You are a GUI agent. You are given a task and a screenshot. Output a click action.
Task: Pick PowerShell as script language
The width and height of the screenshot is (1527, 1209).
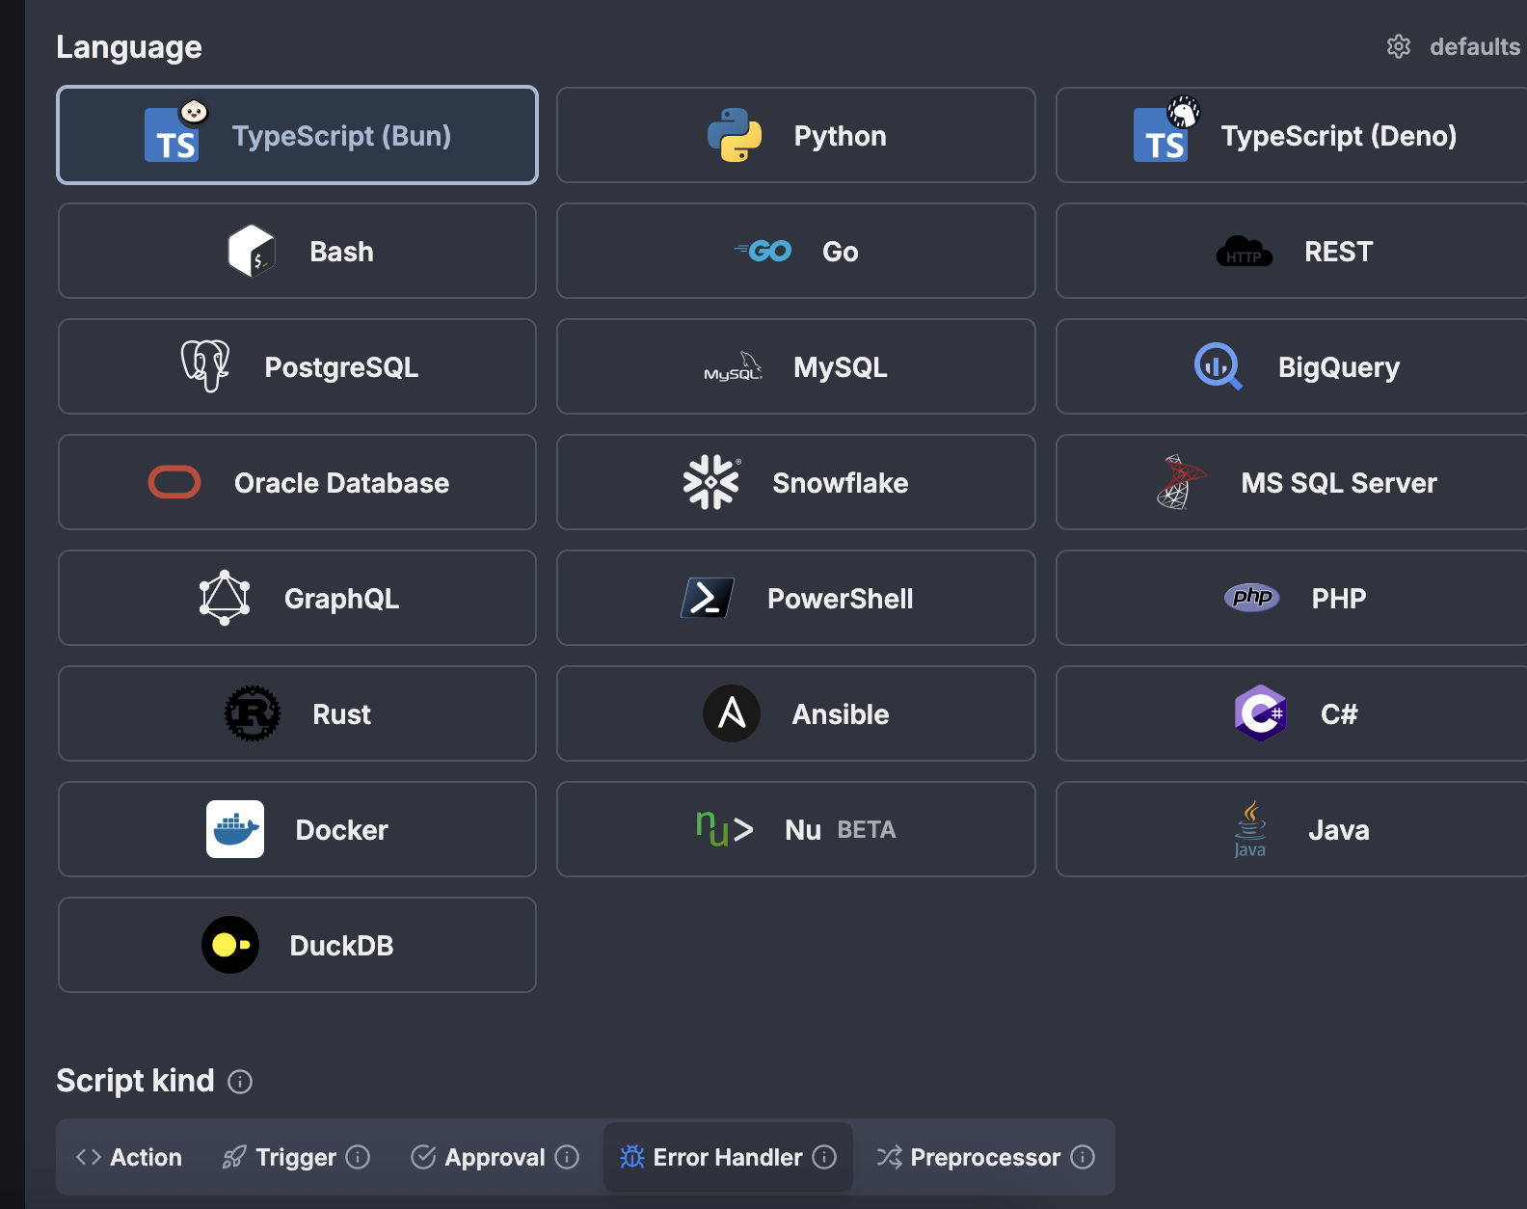(796, 598)
